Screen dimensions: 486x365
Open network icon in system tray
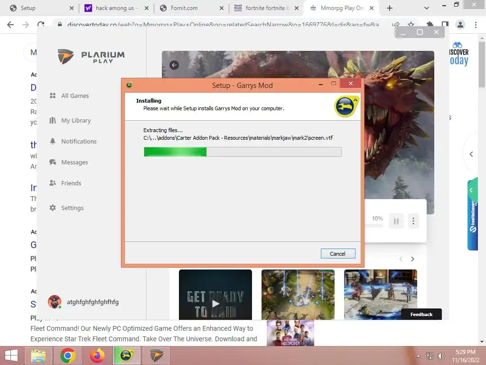tap(430, 356)
